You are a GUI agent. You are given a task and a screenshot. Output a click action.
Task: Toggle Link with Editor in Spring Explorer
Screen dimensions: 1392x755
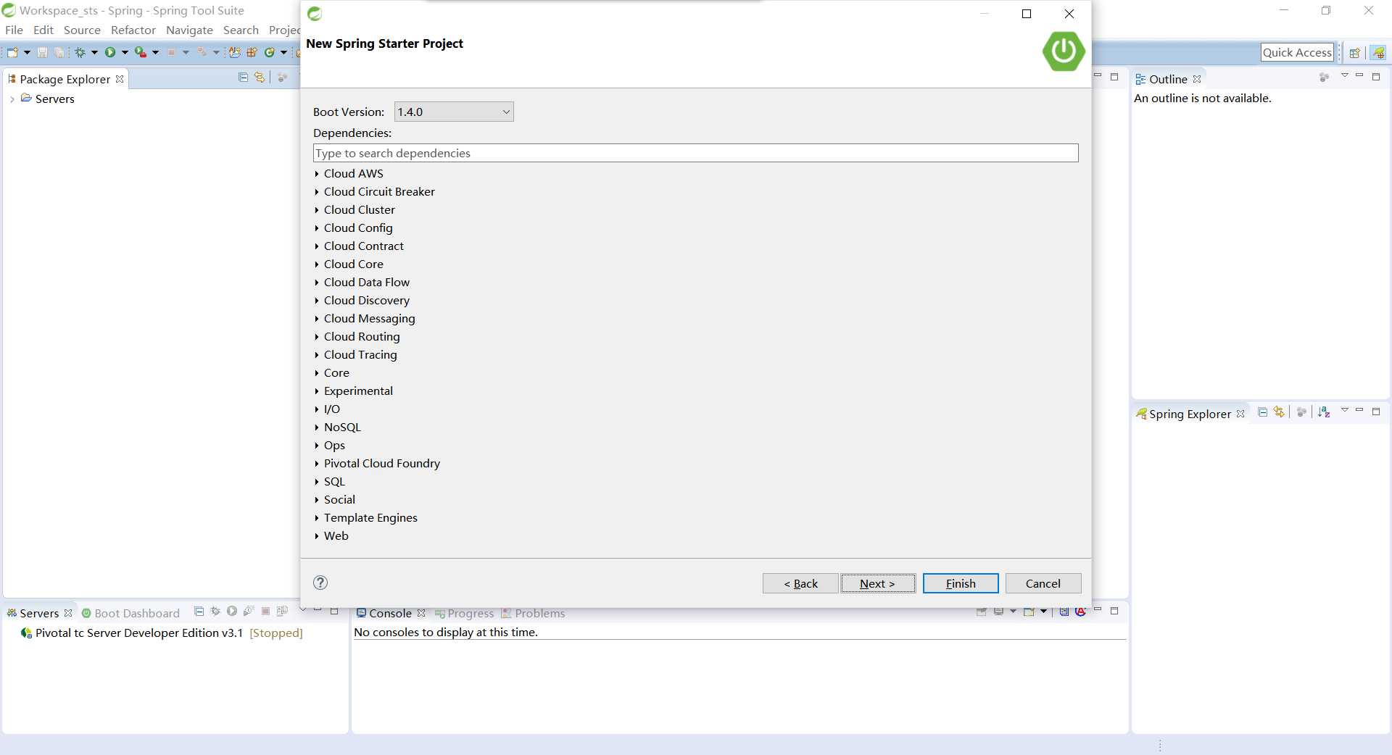point(1279,412)
